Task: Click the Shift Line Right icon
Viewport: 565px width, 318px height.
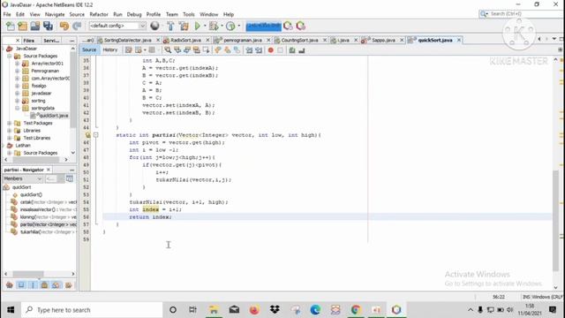Action: [259, 50]
